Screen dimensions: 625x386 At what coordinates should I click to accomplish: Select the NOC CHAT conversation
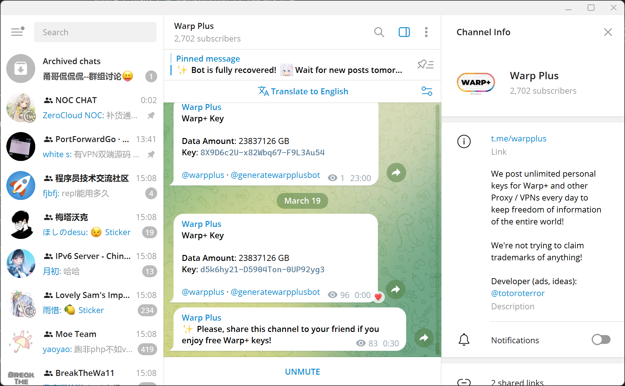pyautogui.click(x=82, y=108)
